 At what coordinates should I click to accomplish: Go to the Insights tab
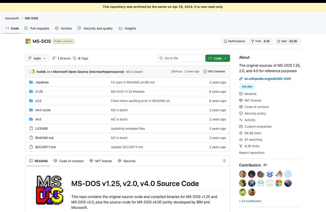point(127,28)
